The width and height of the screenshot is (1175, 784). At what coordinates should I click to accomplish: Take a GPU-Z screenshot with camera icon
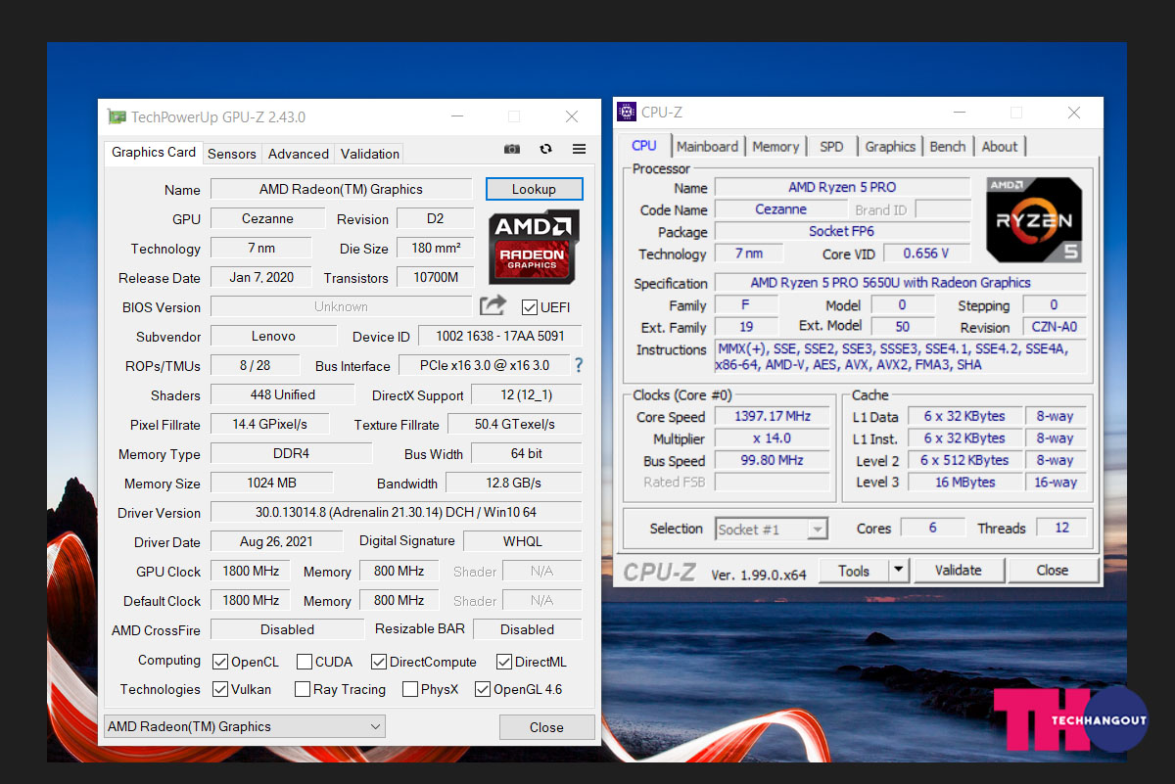pyautogui.click(x=511, y=150)
